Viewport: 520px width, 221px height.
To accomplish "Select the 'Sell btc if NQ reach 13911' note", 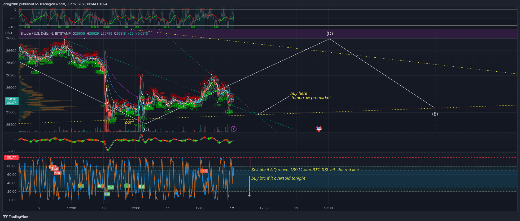I will tap(305, 170).
